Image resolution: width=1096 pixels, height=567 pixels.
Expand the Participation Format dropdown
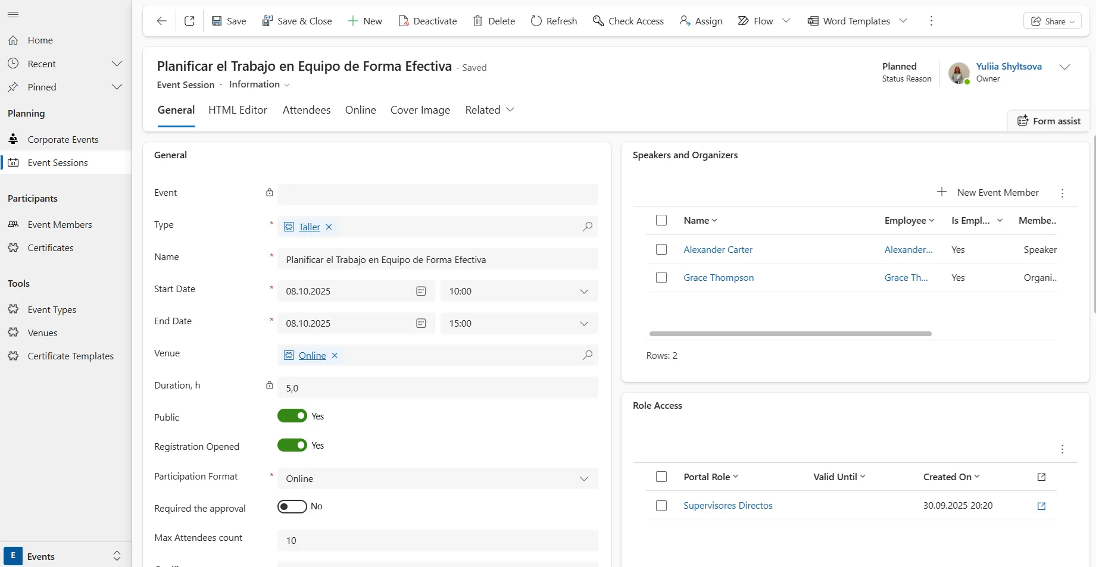point(583,478)
